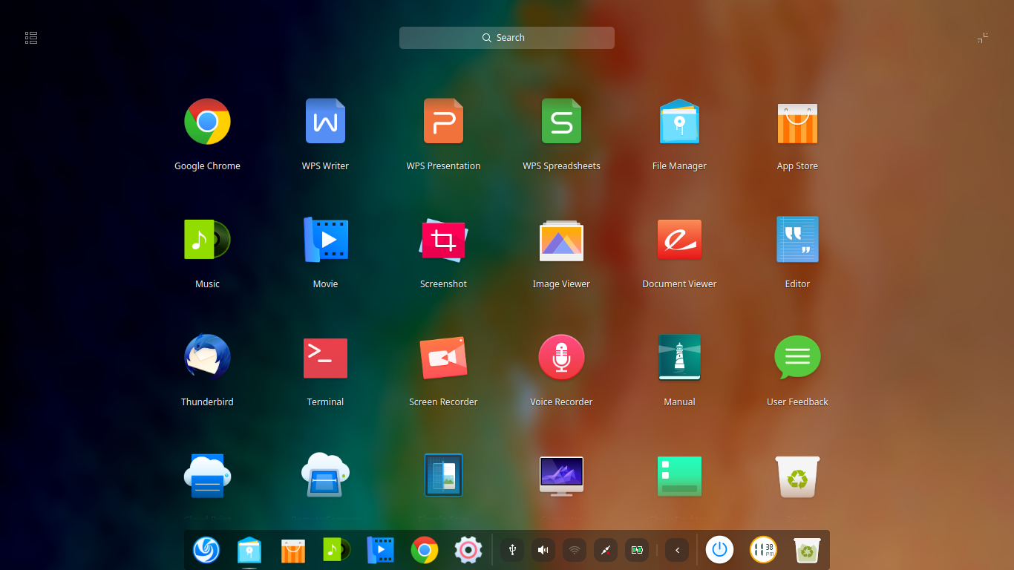
Task: Launch Image Viewer
Action: pyautogui.click(x=561, y=240)
